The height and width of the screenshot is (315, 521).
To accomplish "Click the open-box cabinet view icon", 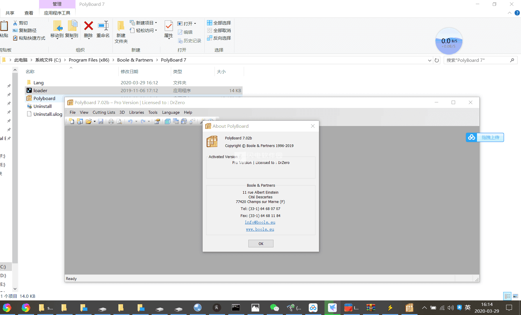I will pos(184,121).
